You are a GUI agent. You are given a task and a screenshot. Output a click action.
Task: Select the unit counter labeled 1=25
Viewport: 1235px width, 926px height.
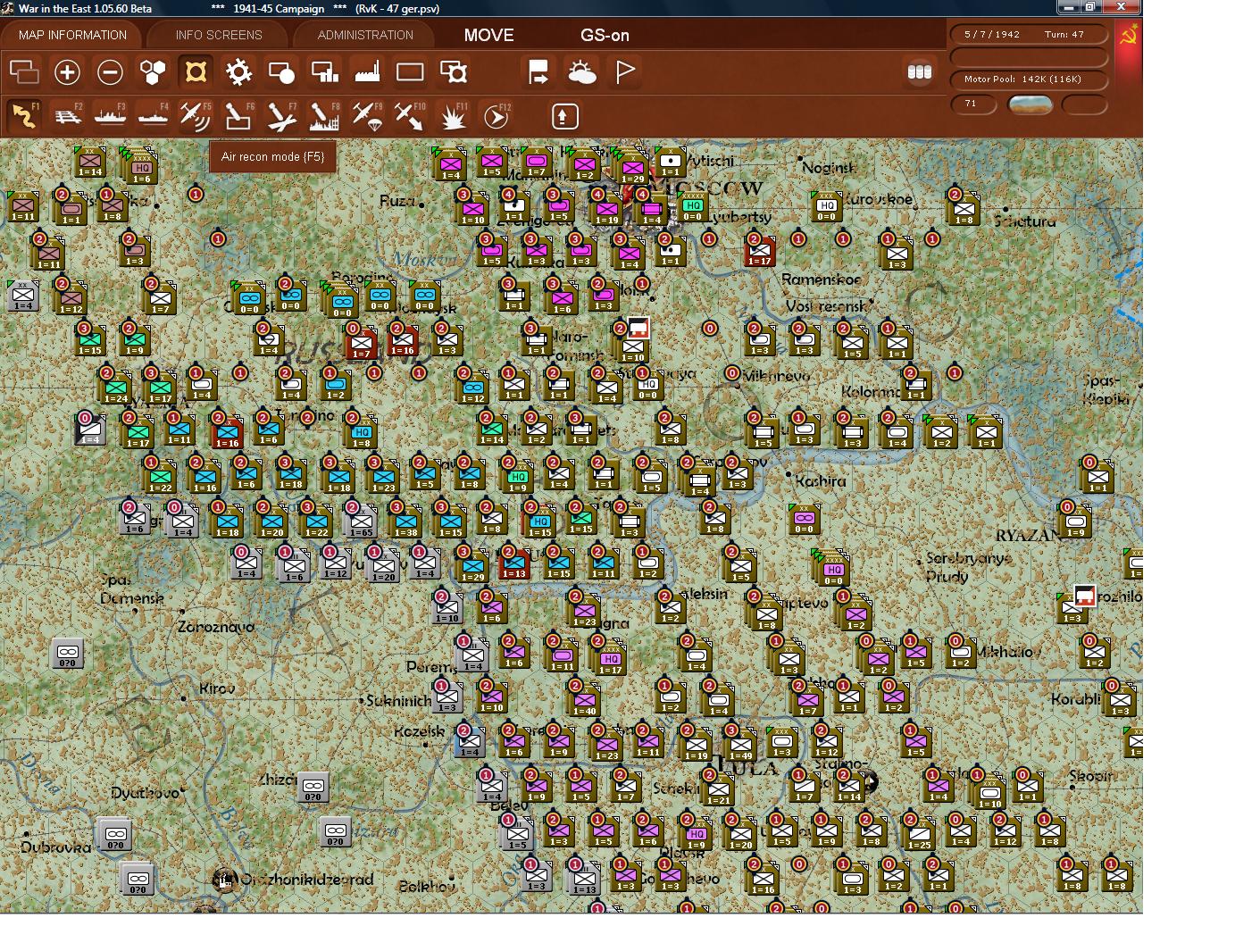pos(918,831)
